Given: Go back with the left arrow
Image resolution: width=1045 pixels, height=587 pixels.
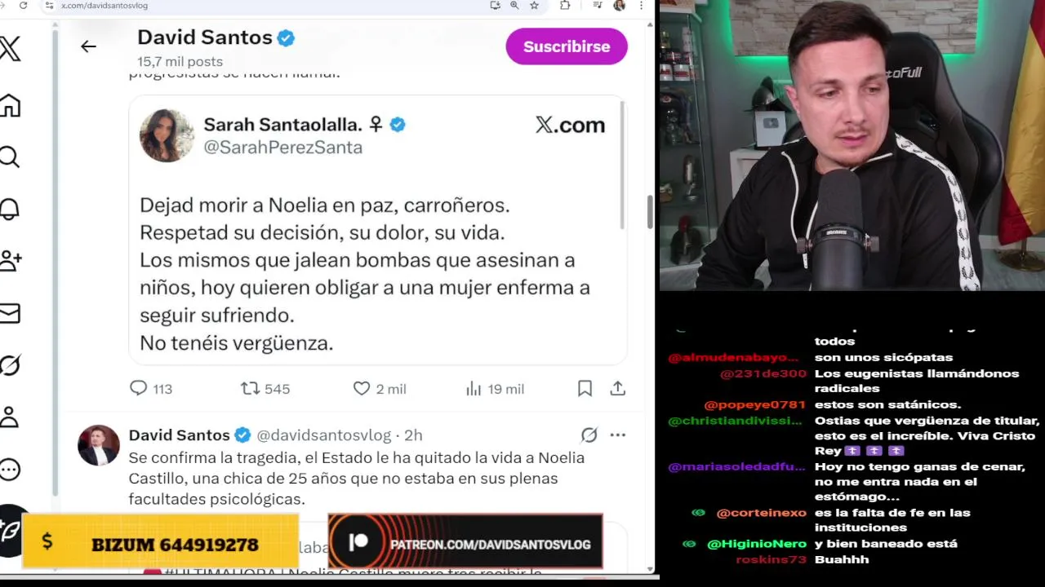Looking at the screenshot, I should [x=88, y=46].
